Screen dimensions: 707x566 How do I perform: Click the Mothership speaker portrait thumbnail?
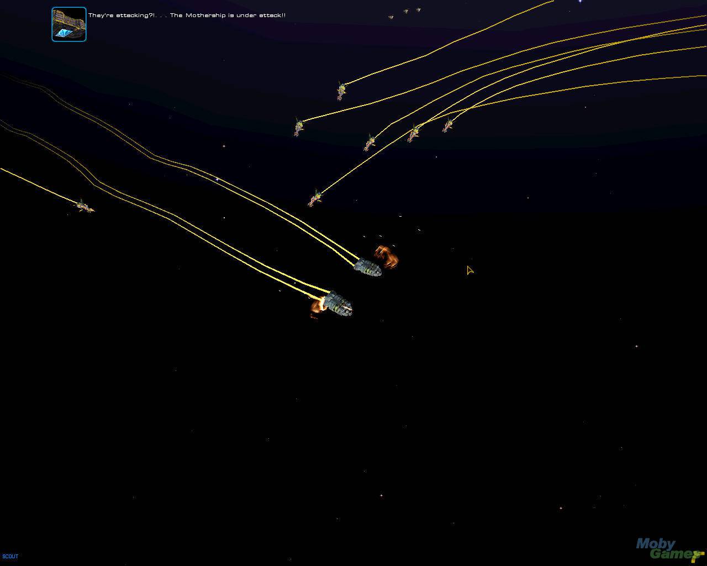point(69,24)
